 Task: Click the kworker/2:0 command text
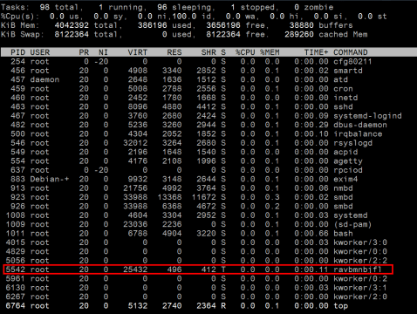(x=360, y=297)
